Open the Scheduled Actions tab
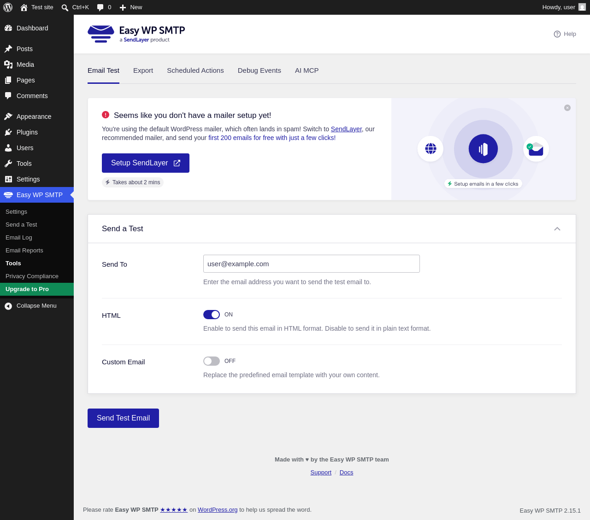Viewport: 590px width, 520px height. pyautogui.click(x=195, y=70)
